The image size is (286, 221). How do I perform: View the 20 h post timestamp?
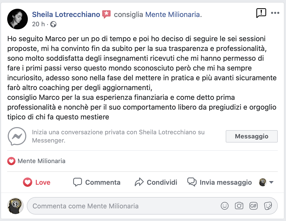pyautogui.click(x=38, y=24)
